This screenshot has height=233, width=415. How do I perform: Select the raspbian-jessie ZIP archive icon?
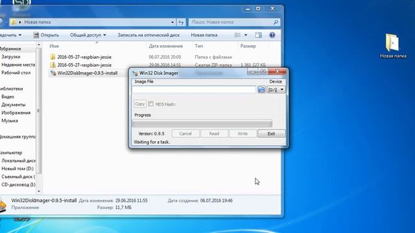(x=53, y=65)
